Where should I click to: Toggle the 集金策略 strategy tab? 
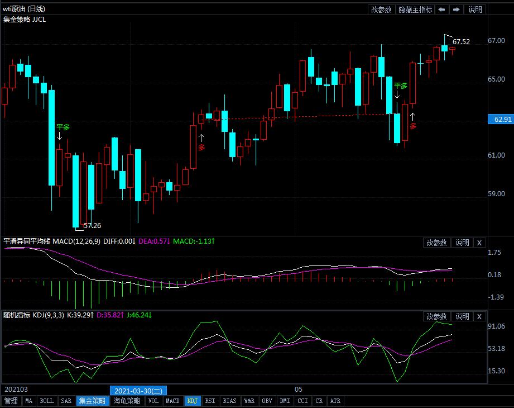(x=93, y=401)
